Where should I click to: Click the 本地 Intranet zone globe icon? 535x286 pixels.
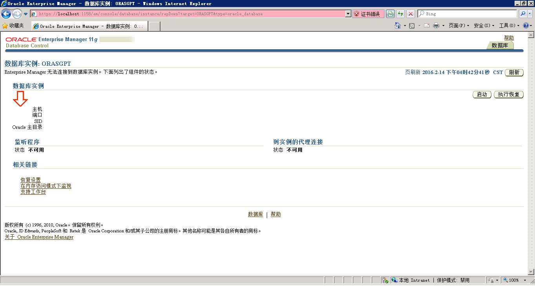click(x=394, y=280)
